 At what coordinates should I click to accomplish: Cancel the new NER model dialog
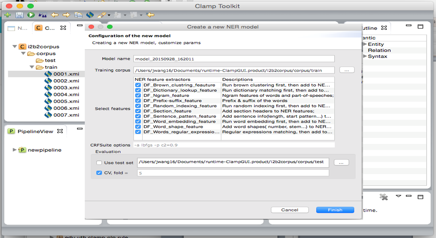pos(289,210)
